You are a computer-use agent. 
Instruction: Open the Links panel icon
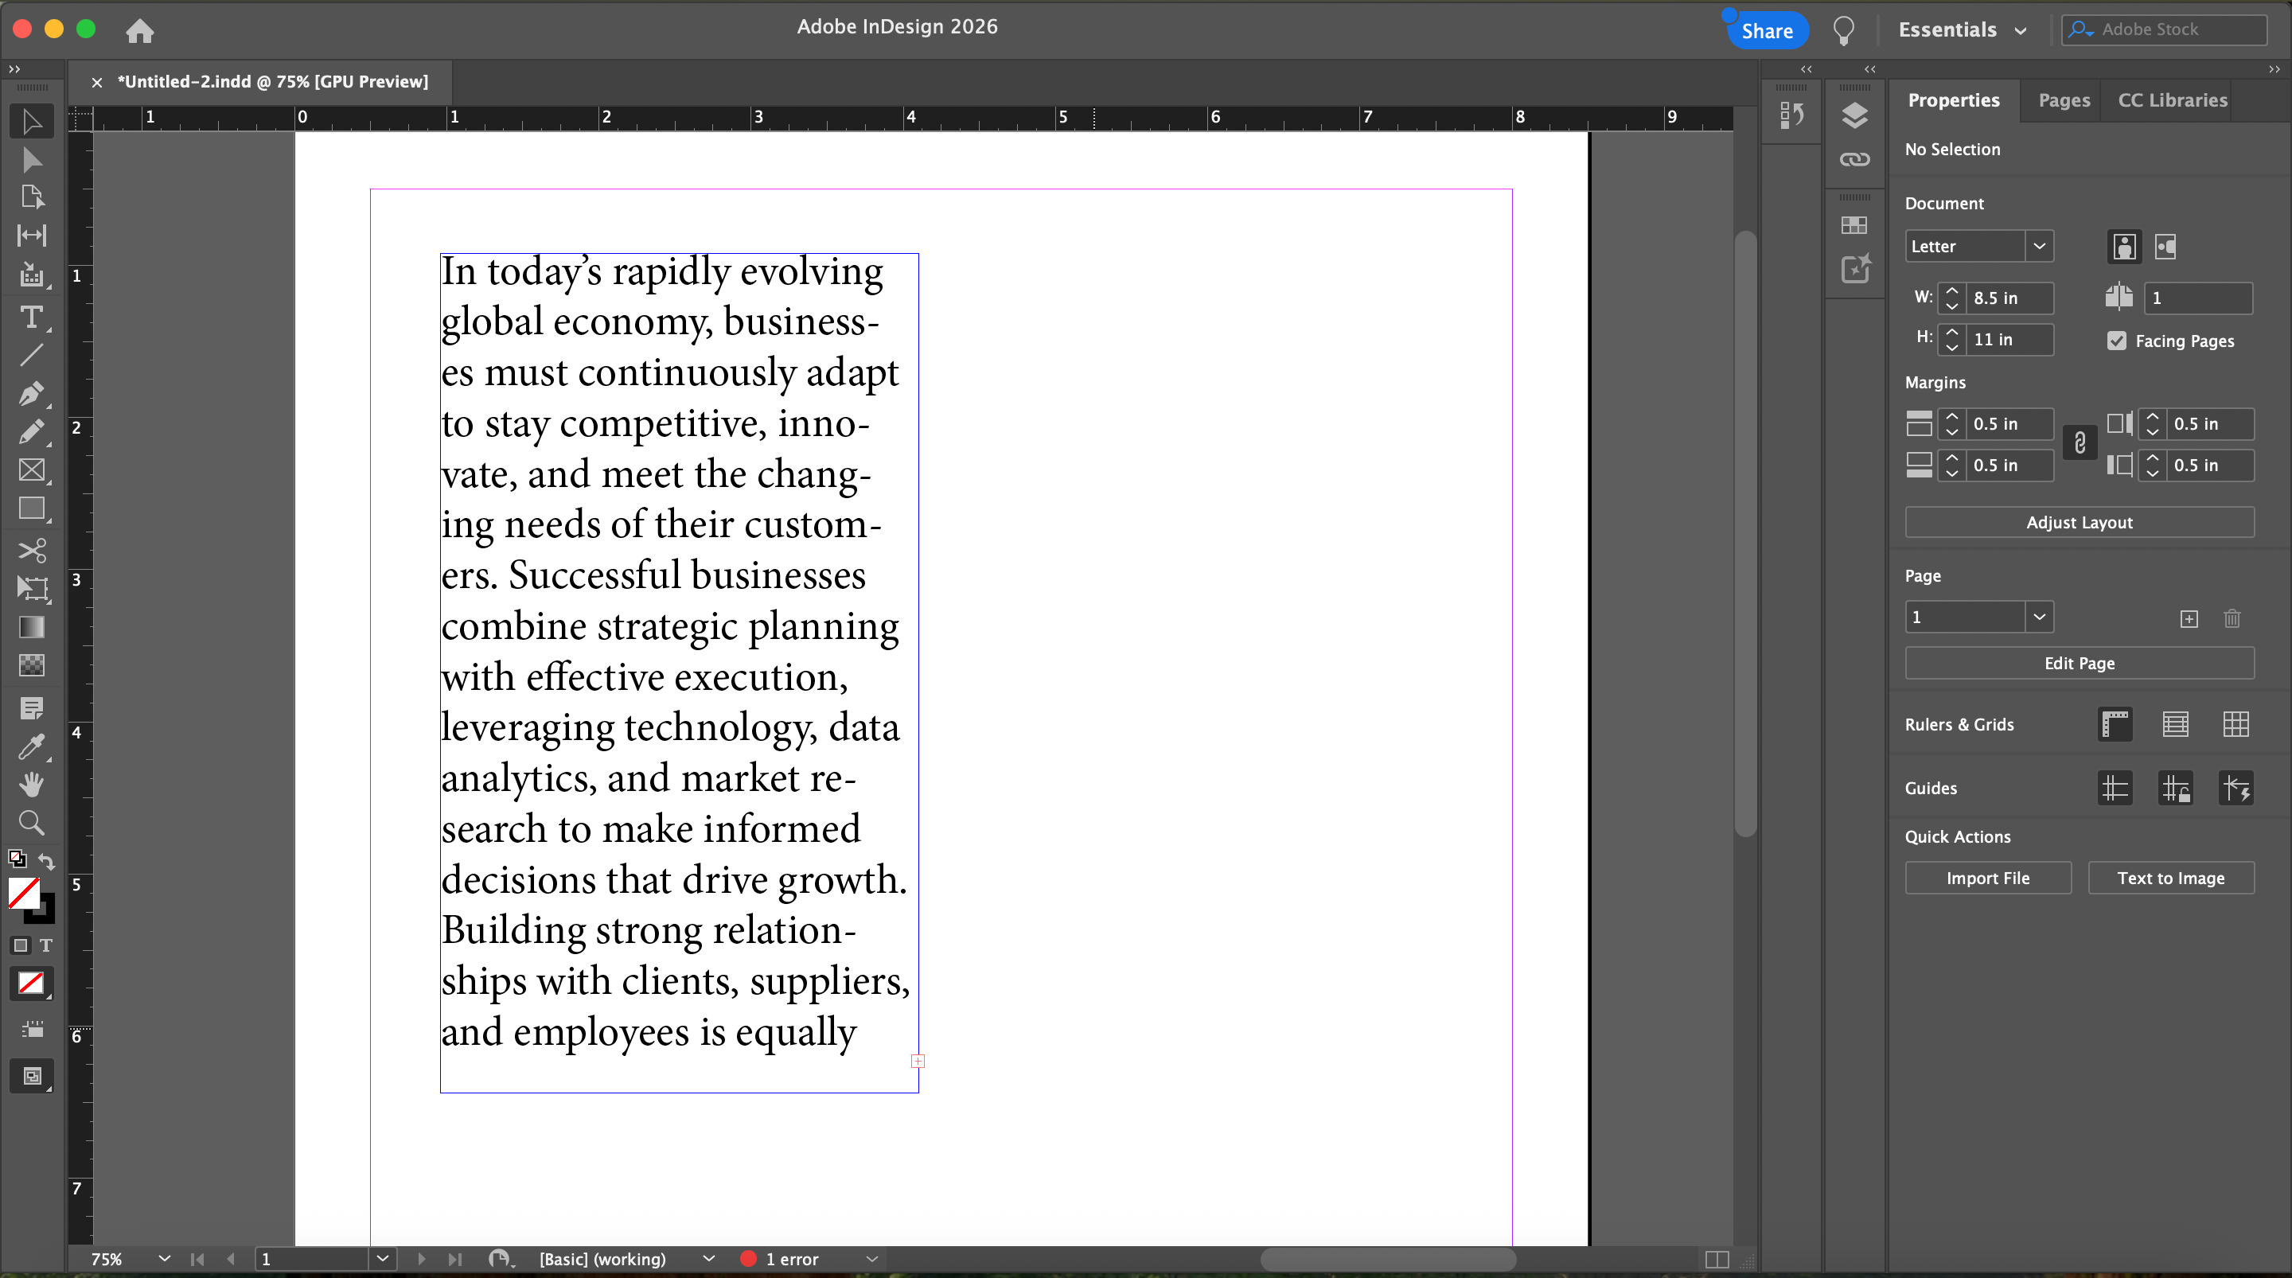[1854, 159]
